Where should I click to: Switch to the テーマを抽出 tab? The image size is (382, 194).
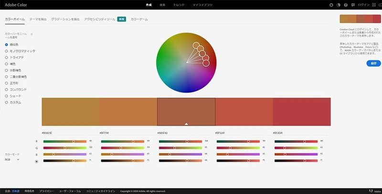pyautogui.click(x=38, y=19)
